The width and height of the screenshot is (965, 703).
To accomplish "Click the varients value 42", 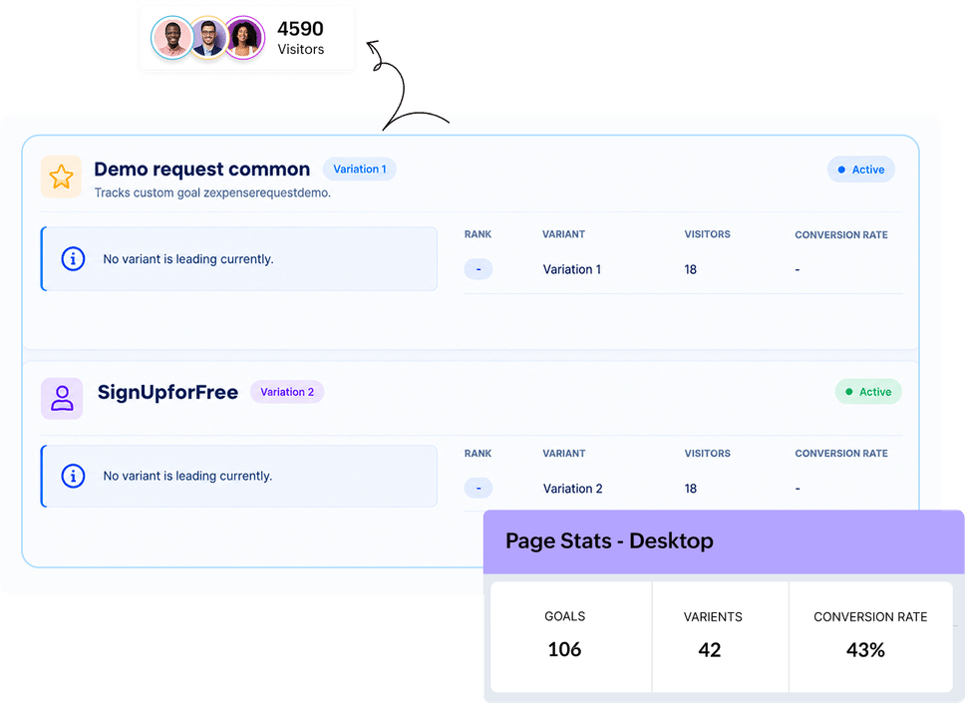I will (710, 650).
